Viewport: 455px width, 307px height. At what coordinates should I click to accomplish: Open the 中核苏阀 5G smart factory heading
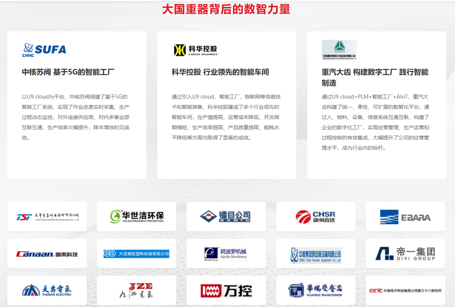point(68,72)
